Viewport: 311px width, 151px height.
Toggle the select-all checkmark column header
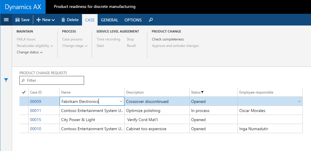tap(24, 92)
